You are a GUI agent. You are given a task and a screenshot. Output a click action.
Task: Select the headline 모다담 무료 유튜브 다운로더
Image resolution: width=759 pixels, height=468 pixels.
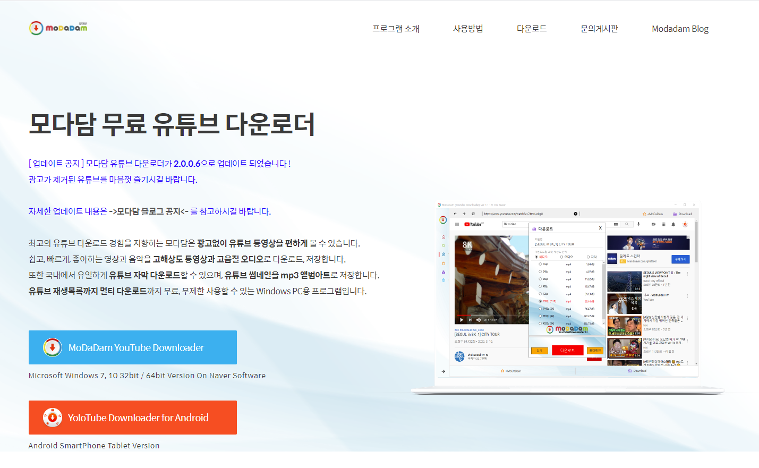point(172,124)
